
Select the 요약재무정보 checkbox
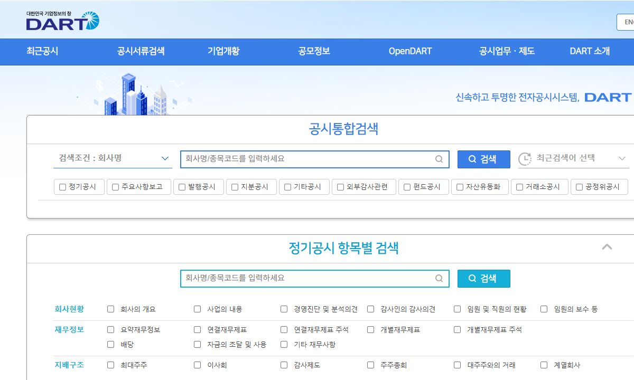coord(110,330)
